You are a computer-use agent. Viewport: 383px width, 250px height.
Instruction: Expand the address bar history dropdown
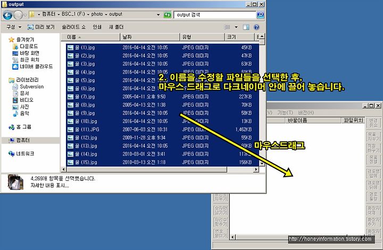pyautogui.click(x=159, y=15)
